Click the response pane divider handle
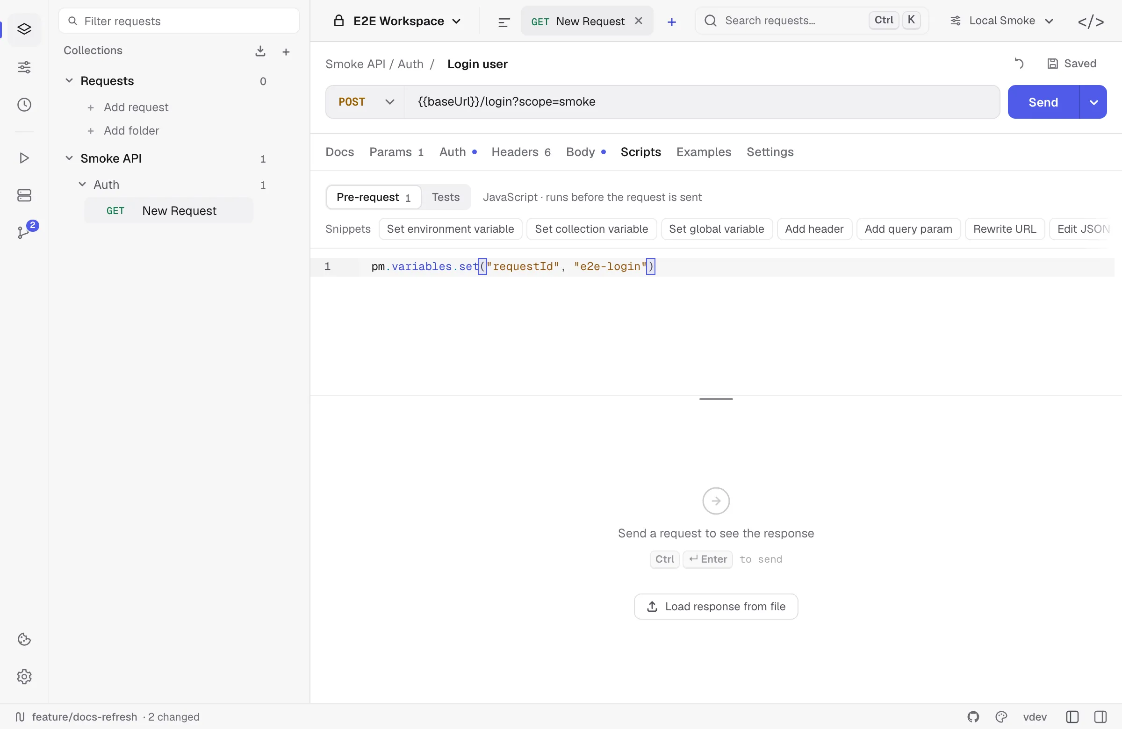This screenshot has height=729, width=1122. 716,399
